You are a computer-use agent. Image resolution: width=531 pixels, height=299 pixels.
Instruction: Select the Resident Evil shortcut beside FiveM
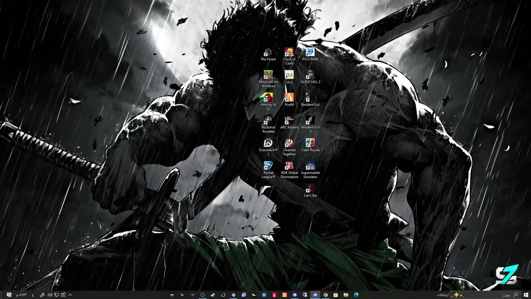pyautogui.click(x=310, y=100)
